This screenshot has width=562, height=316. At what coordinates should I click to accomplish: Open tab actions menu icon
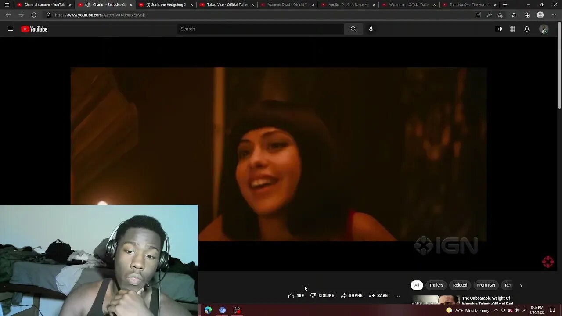point(7,5)
